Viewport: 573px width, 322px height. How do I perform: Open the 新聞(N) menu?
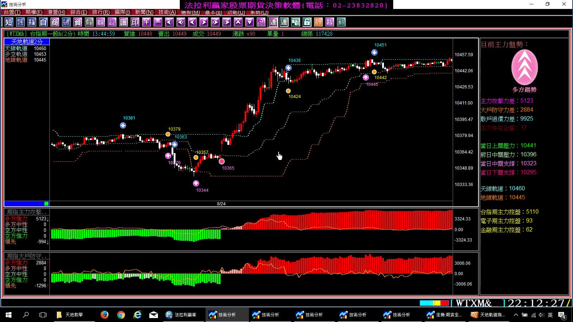[x=144, y=12]
